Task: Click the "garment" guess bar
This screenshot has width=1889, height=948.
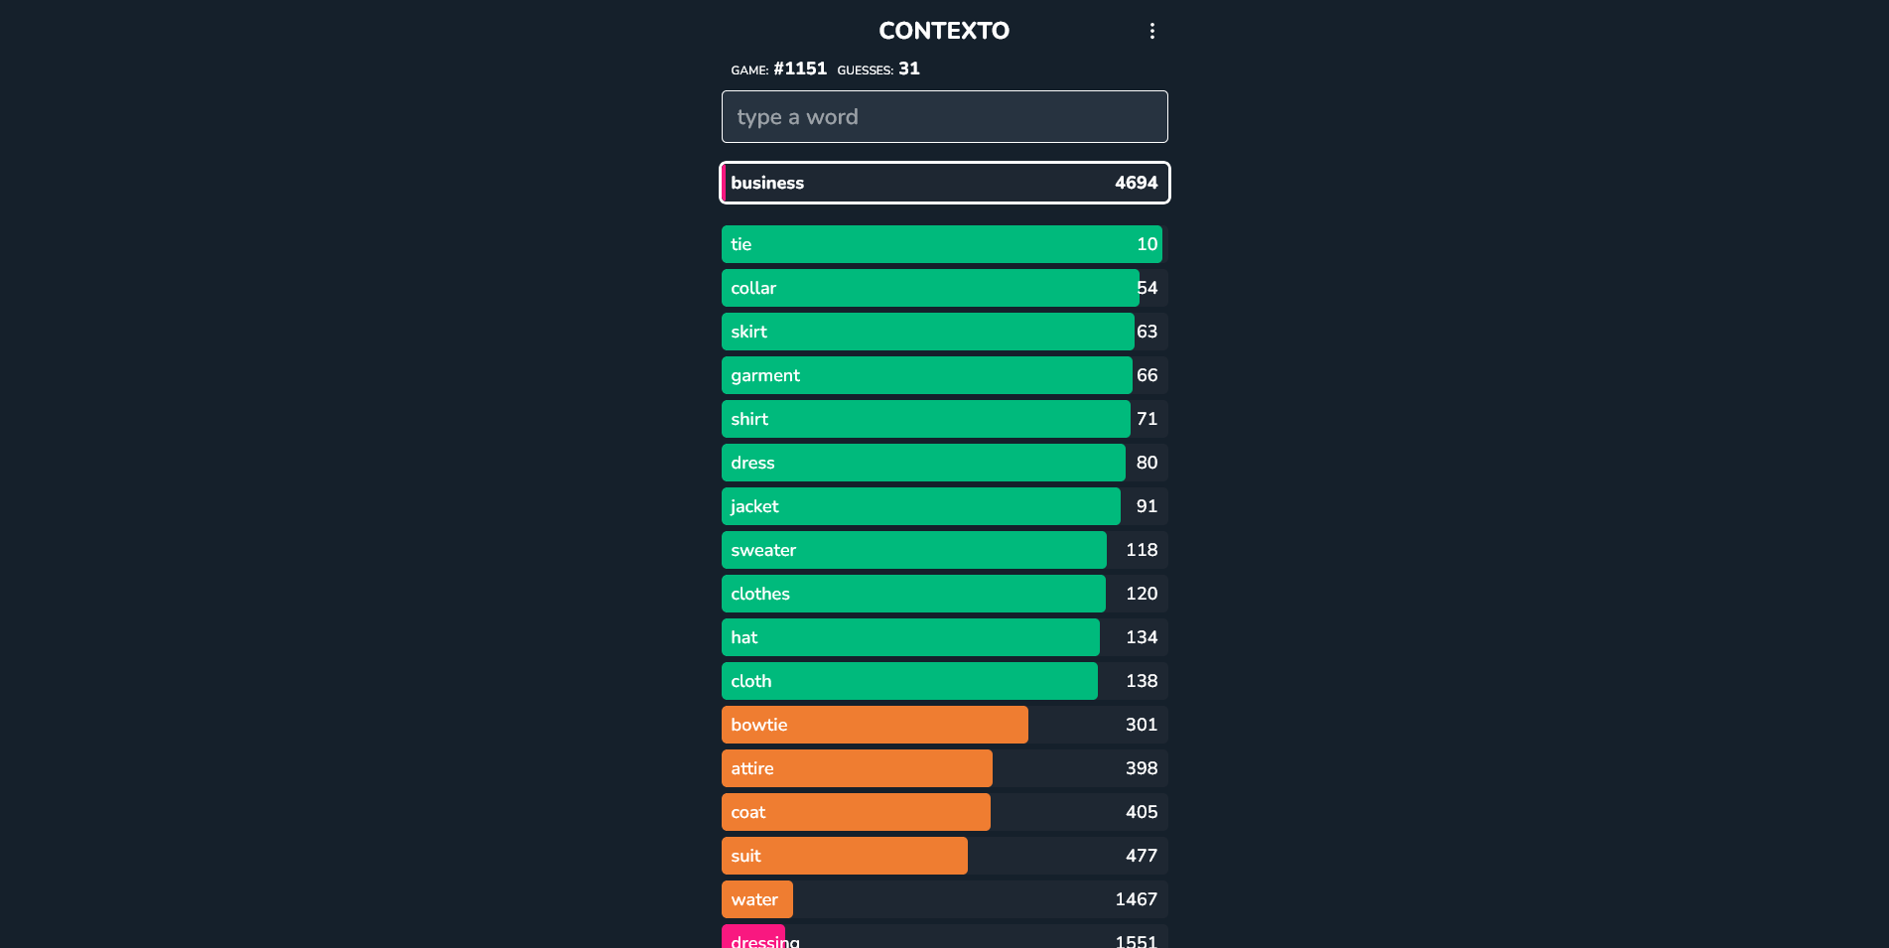Action: [926, 375]
